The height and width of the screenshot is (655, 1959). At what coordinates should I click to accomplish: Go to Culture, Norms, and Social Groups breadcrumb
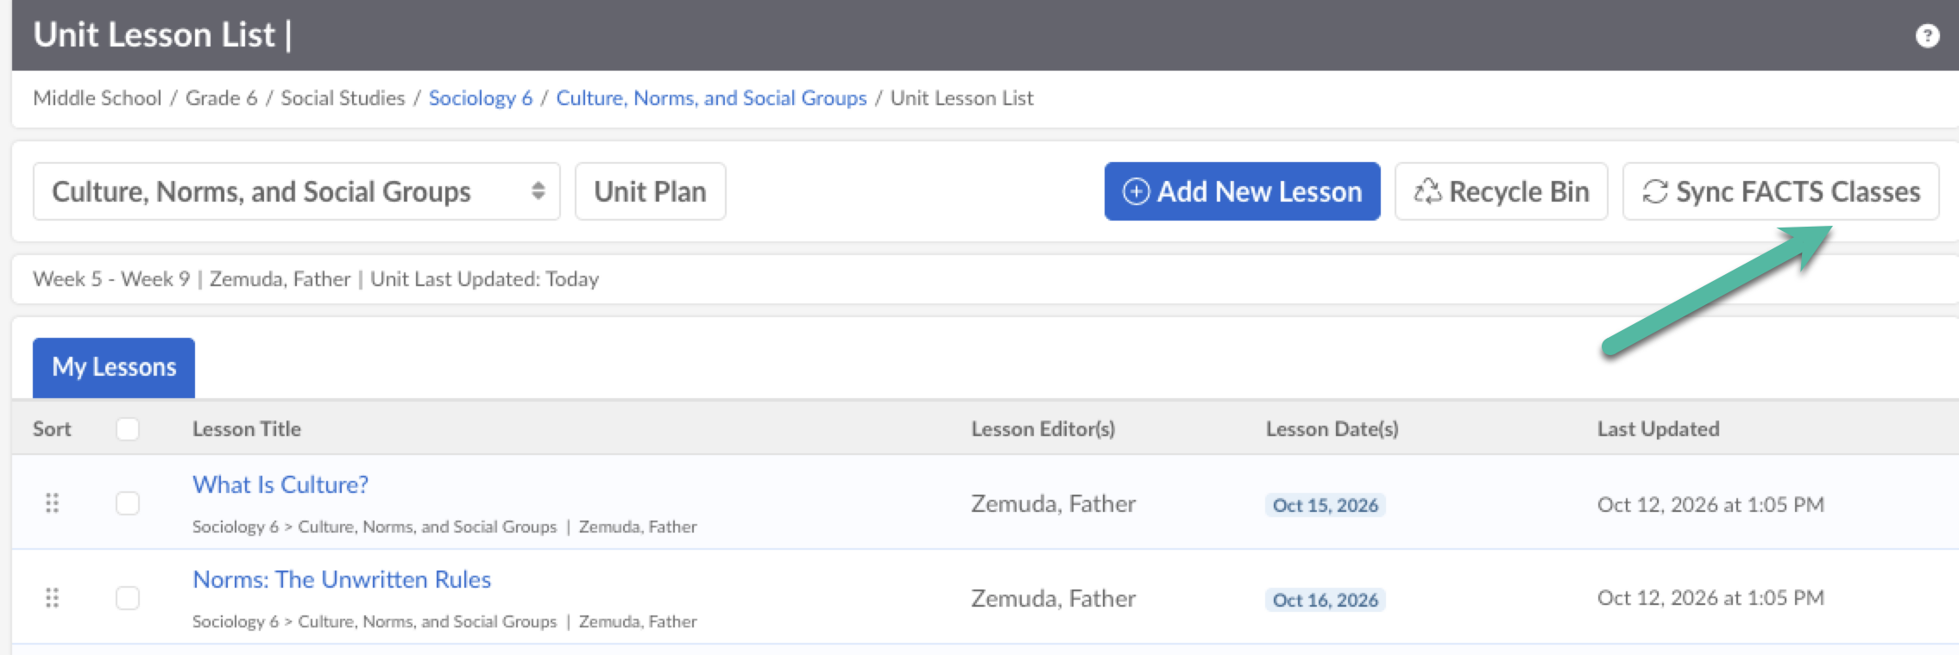pyautogui.click(x=711, y=98)
